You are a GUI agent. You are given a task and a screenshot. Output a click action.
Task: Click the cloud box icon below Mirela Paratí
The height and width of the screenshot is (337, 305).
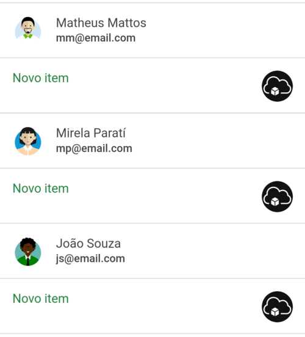click(277, 197)
